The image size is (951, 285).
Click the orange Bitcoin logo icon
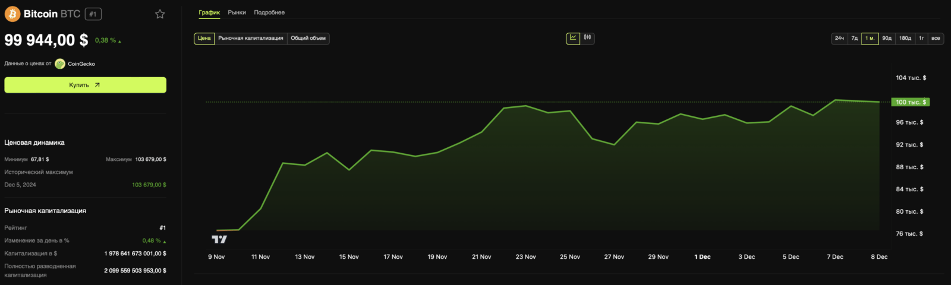(12, 14)
